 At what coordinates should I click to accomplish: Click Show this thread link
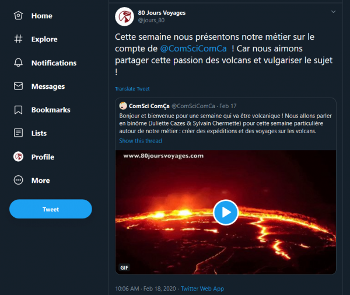tap(141, 141)
